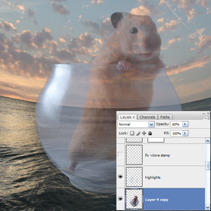
Task: Click the lock position move icon
Action: [144, 134]
